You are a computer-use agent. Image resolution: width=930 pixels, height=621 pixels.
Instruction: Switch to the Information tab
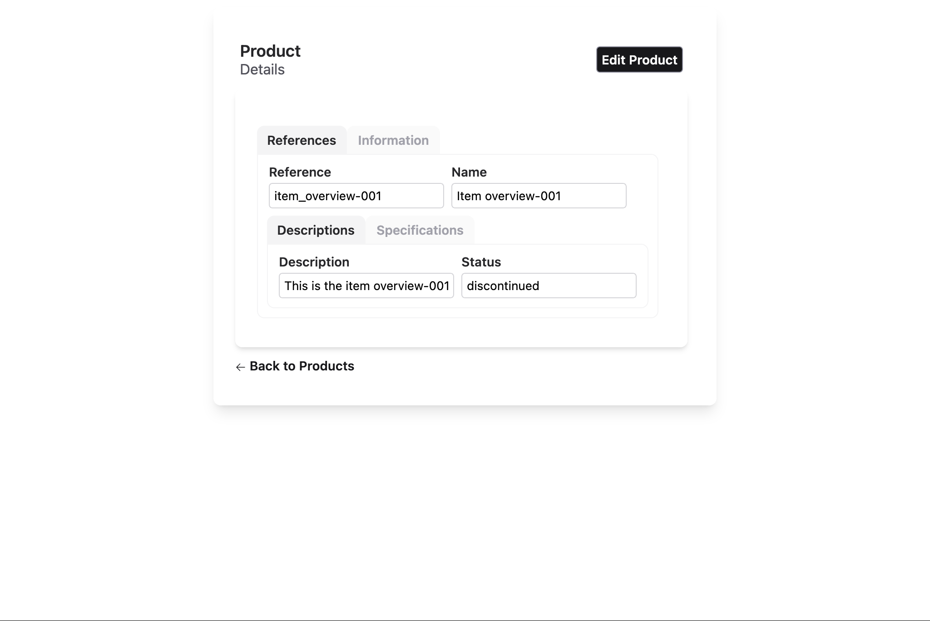[x=393, y=140]
